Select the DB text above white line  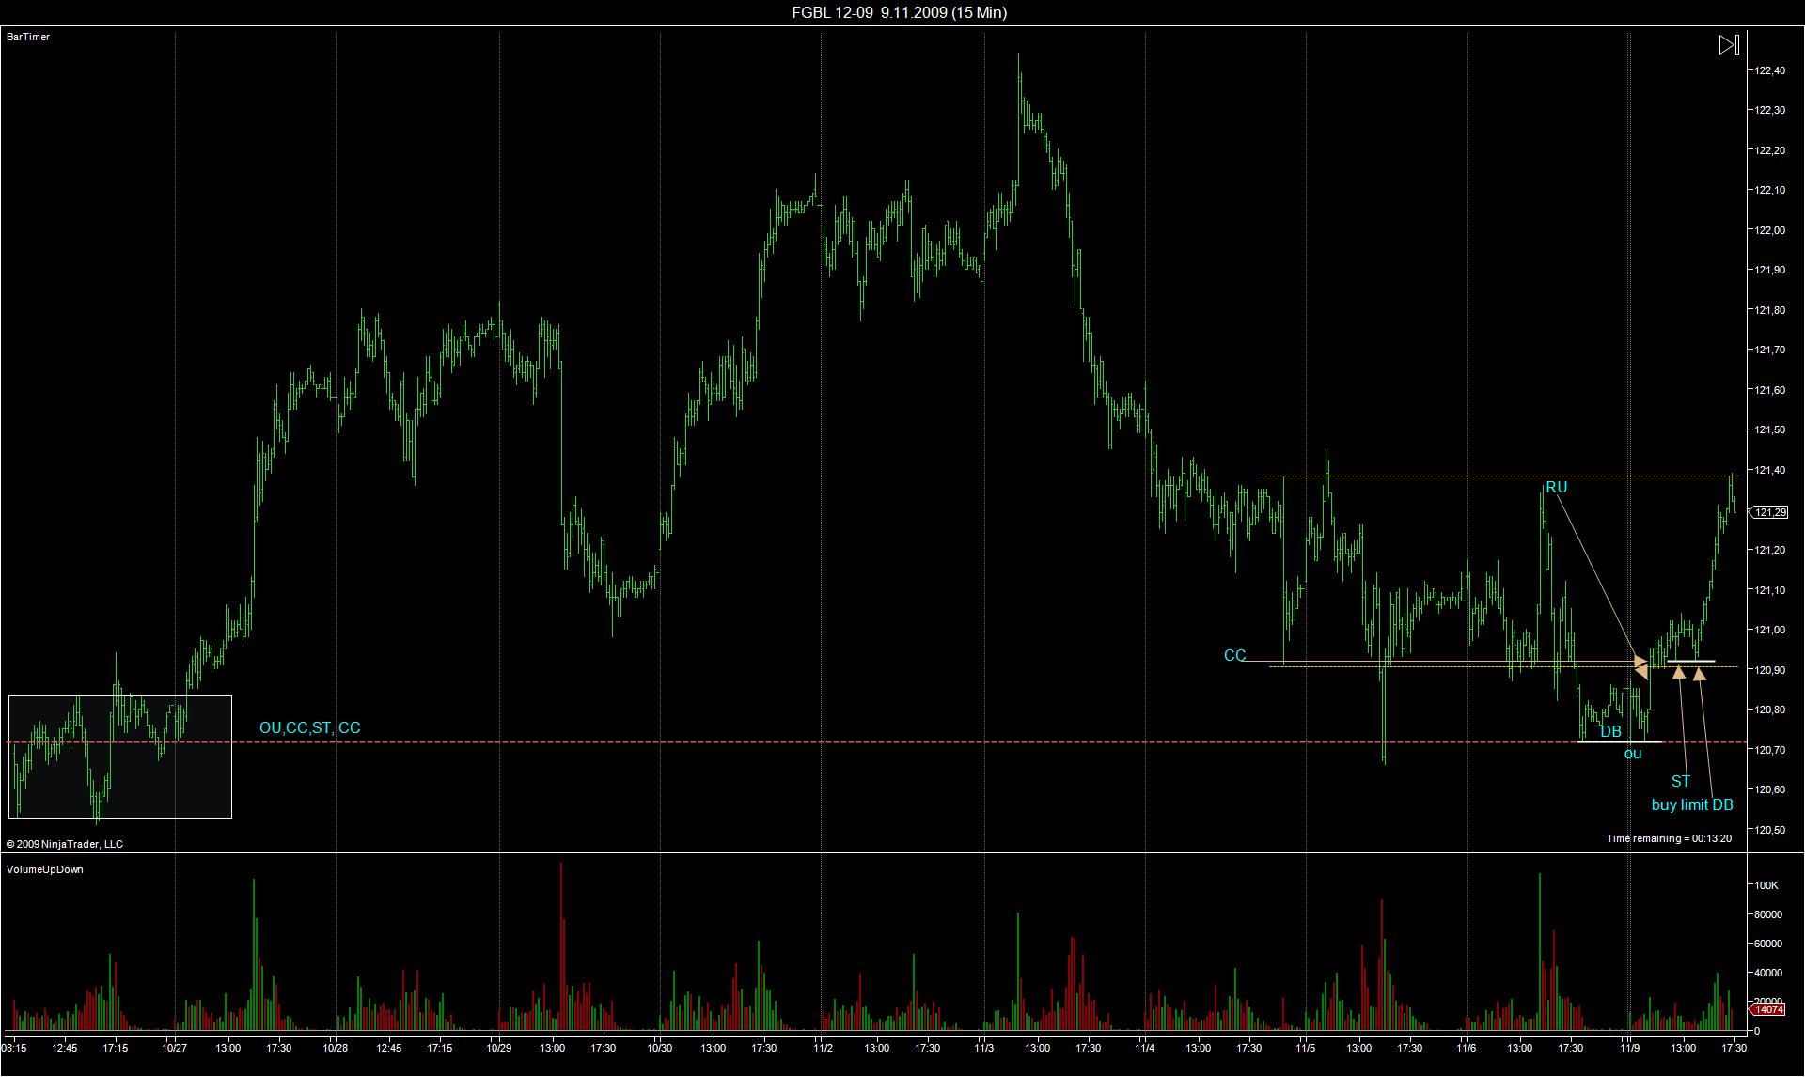coord(1610,731)
